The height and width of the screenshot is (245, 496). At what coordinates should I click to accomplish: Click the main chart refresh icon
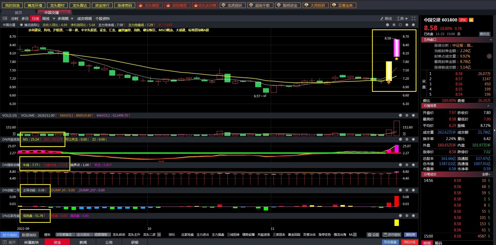coord(400,25)
